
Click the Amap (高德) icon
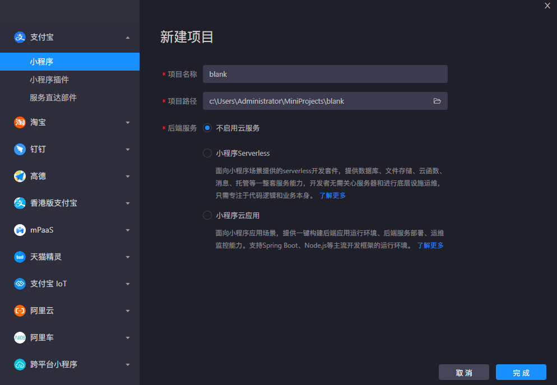point(20,176)
